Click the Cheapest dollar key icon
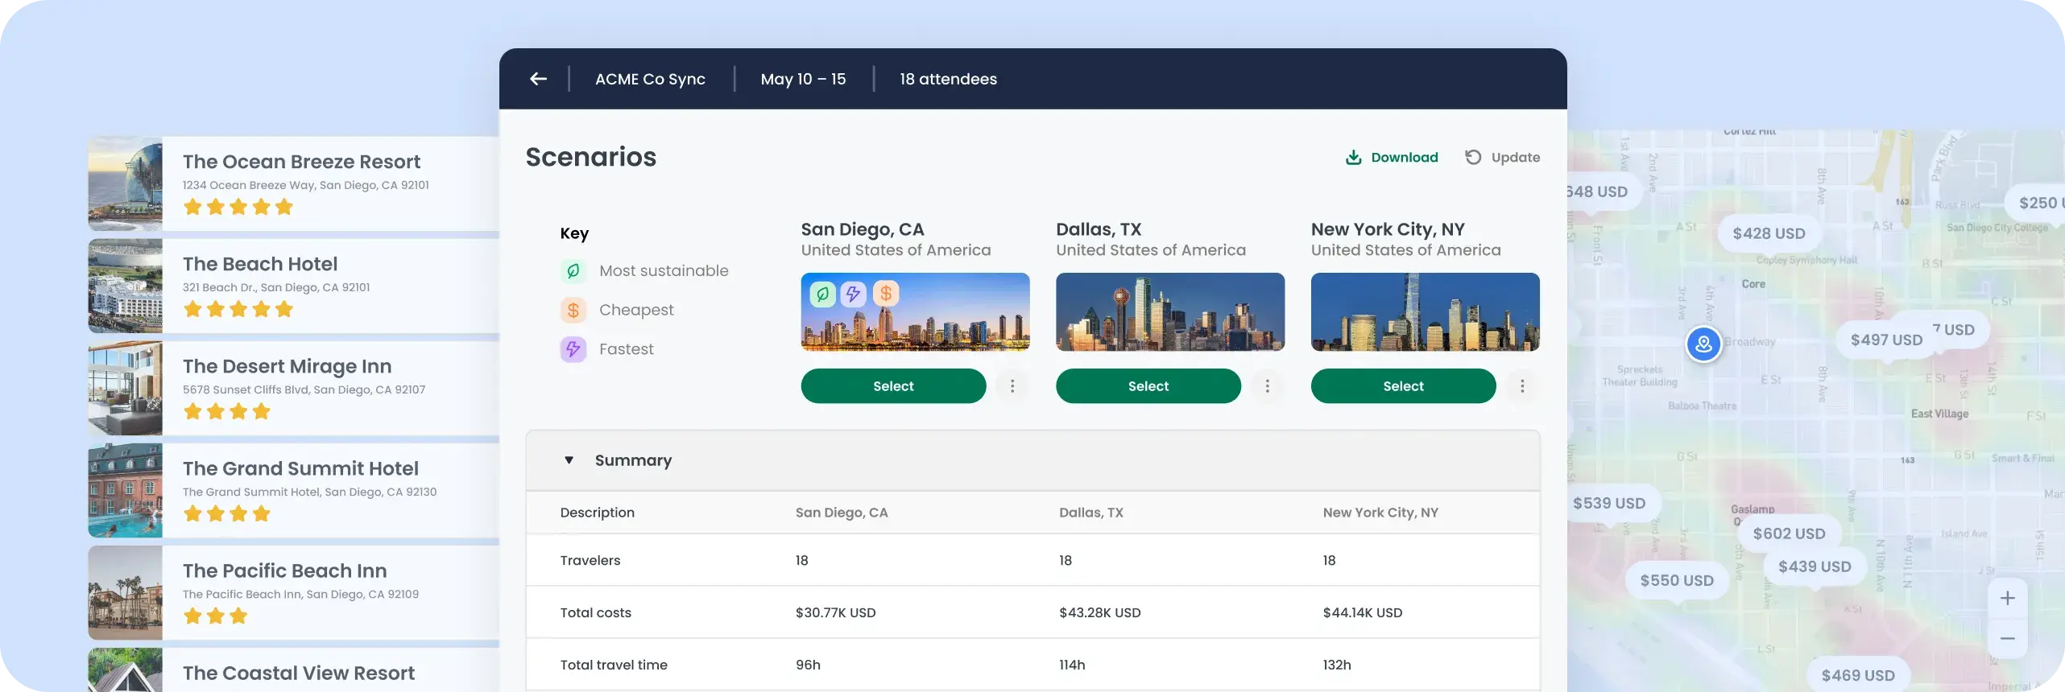Screen dimensions: 2065x692 coord(573,310)
